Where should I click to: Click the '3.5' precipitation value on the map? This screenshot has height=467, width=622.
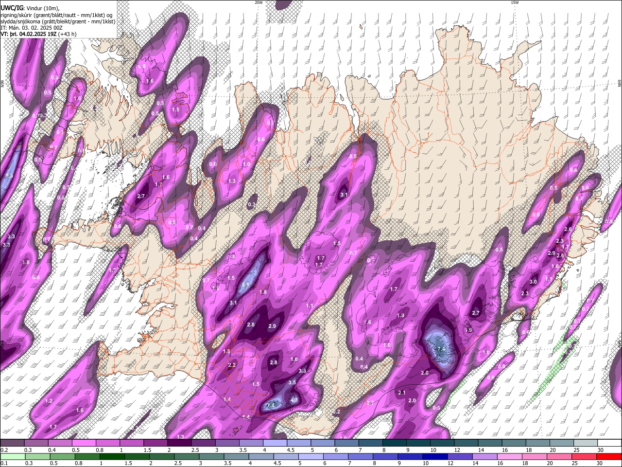(x=292, y=383)
